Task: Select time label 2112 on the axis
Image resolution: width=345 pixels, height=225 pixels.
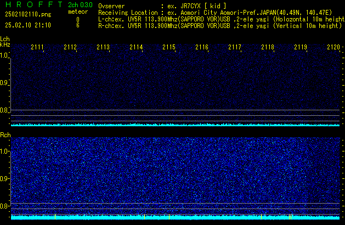Action: pos(70,47)
